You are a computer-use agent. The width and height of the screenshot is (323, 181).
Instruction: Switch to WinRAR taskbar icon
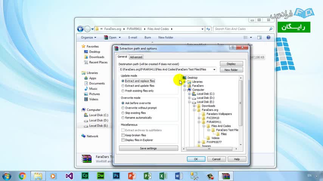226,176
